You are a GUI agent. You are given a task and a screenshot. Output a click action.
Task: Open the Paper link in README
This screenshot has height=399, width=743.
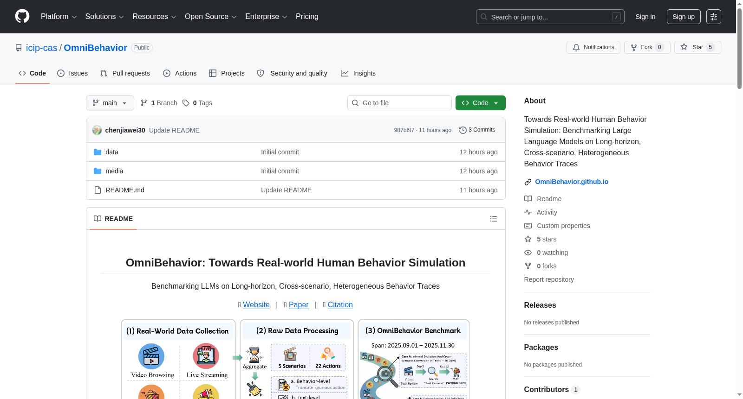coord(299,305)
